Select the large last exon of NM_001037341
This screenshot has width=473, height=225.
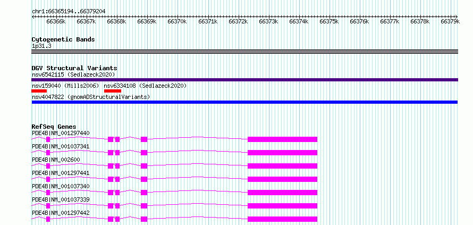click(x=282, y=153)
